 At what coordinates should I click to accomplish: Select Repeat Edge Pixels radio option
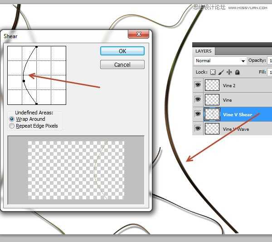coord(12,126)
